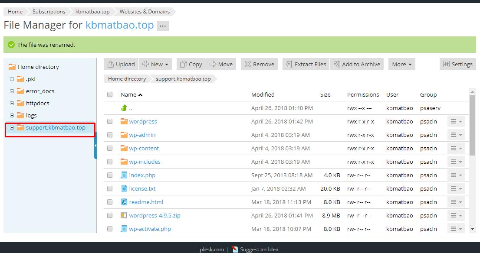Open row actions menu for license.txt

tap(456, 188)
